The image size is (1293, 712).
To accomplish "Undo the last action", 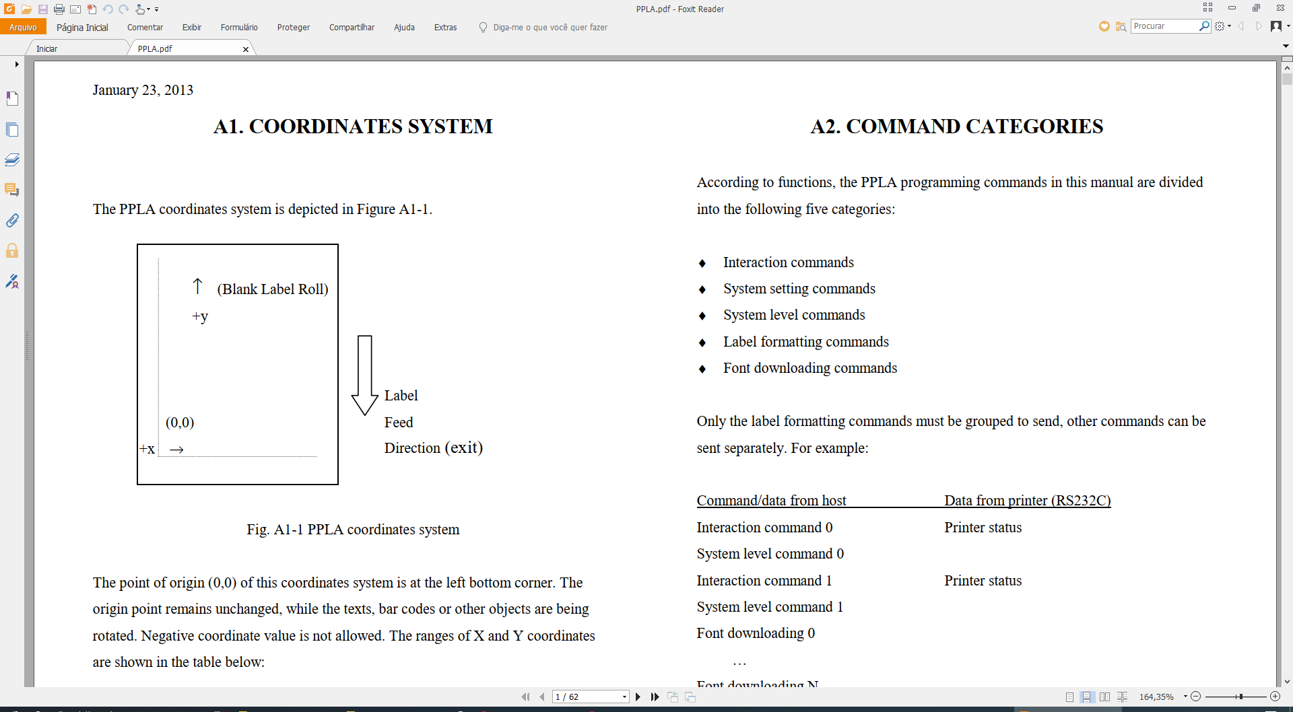I will pos(108,9).
